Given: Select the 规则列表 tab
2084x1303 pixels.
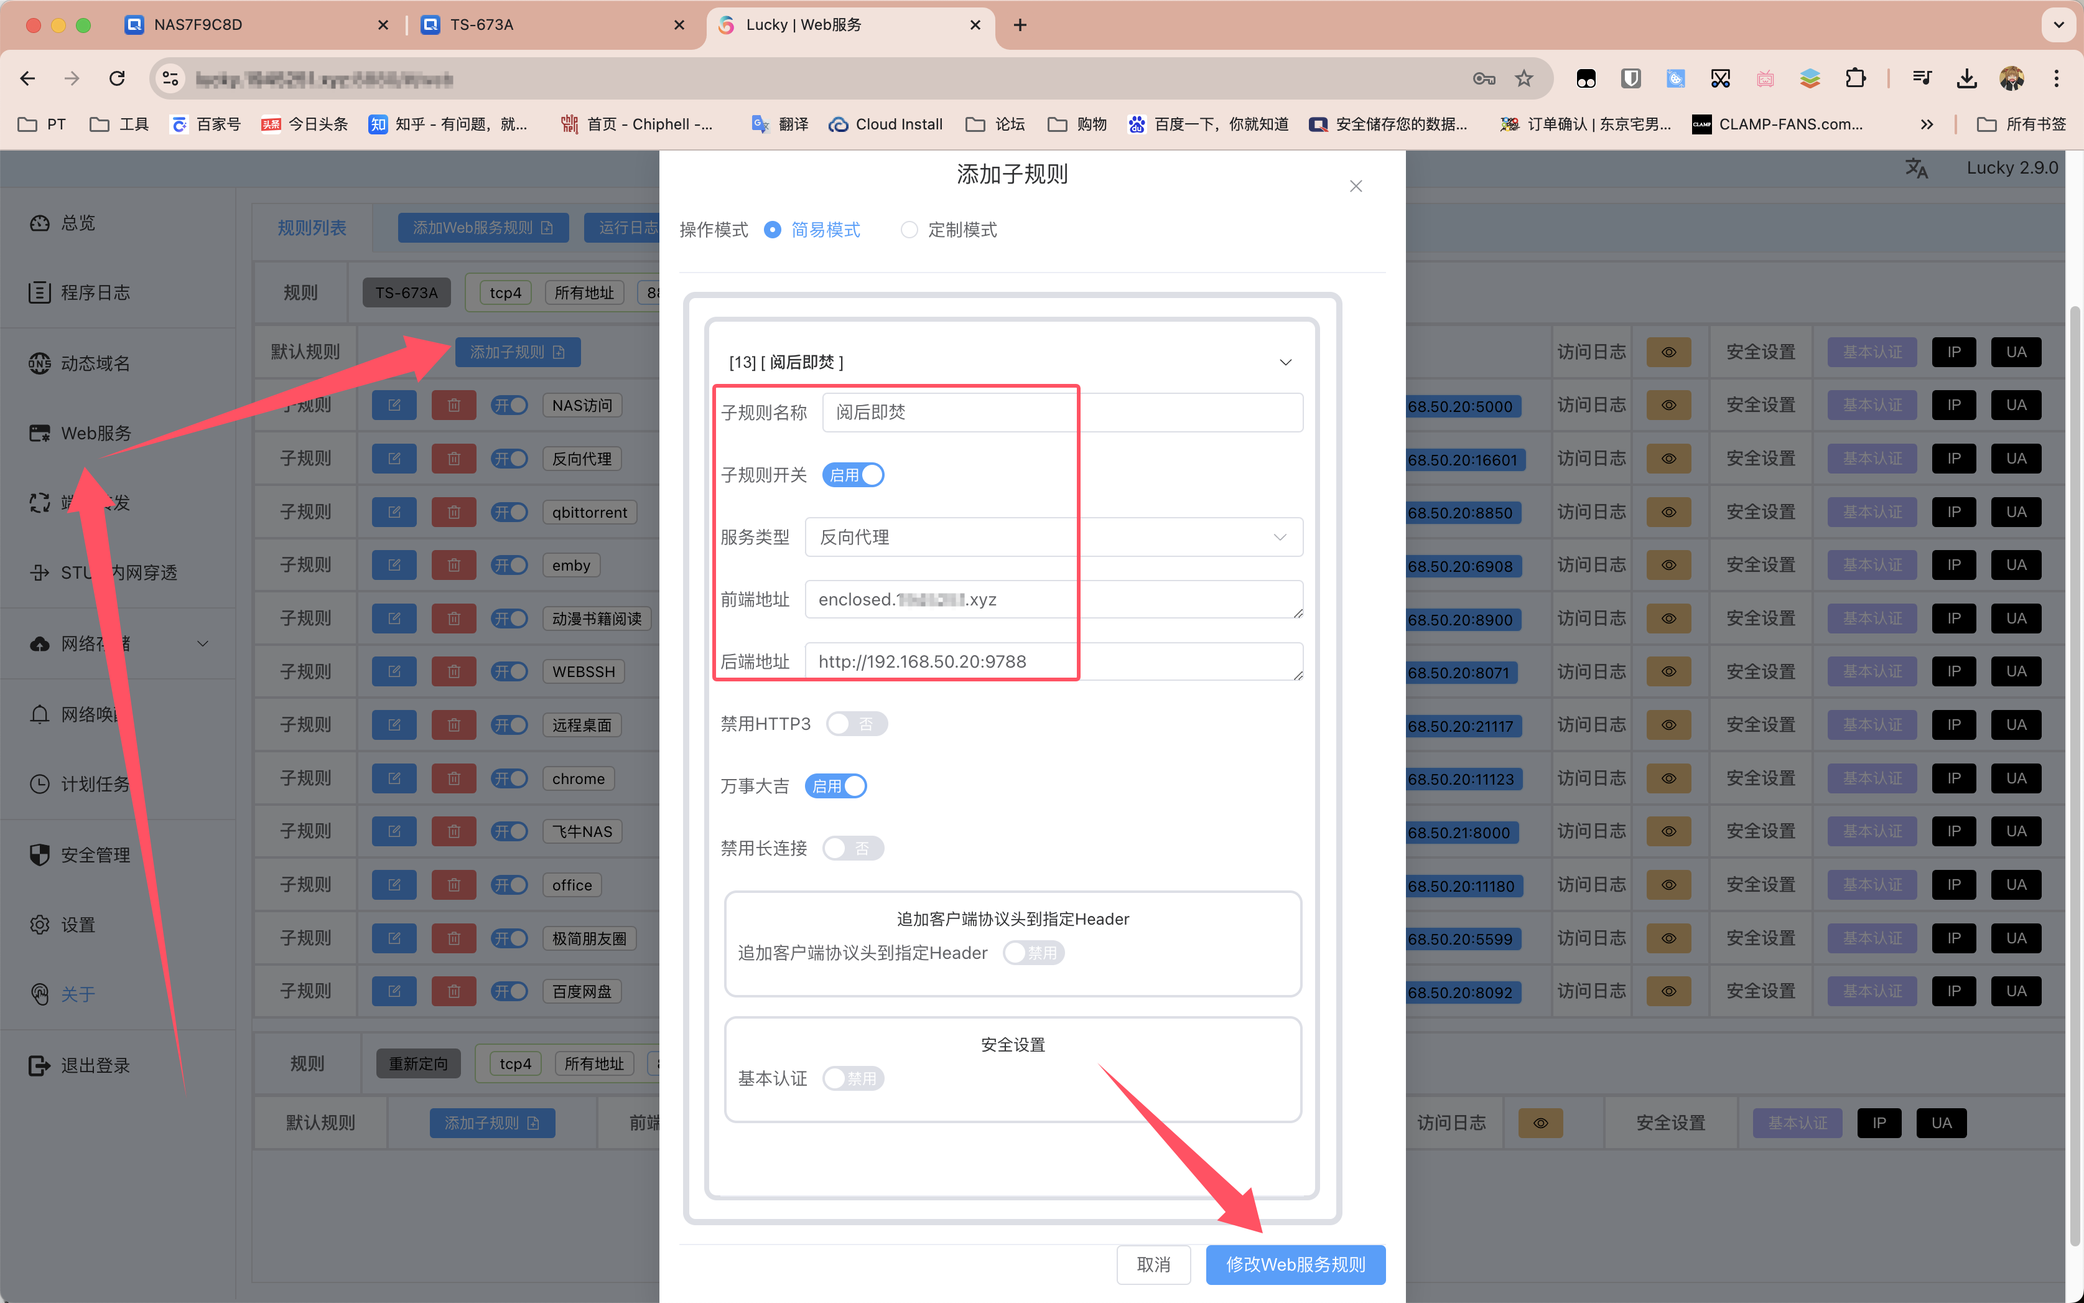Looking at the screenshot, I should tap(312, 228).
